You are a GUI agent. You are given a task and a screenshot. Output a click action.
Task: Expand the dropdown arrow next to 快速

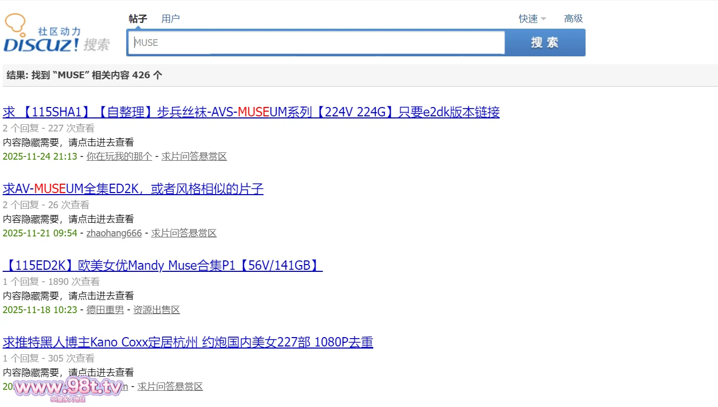(x=542, y=19)
